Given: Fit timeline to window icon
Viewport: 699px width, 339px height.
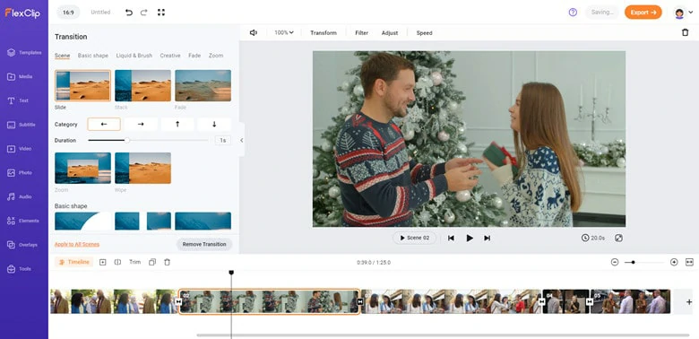Looking at the screenshot, I should click(690, 262).
